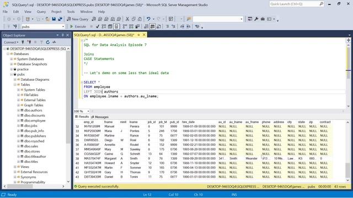Open the Connect dropdown in Object Explorer
This screenshot has width=353, height=198.
[x=11, y=42]
